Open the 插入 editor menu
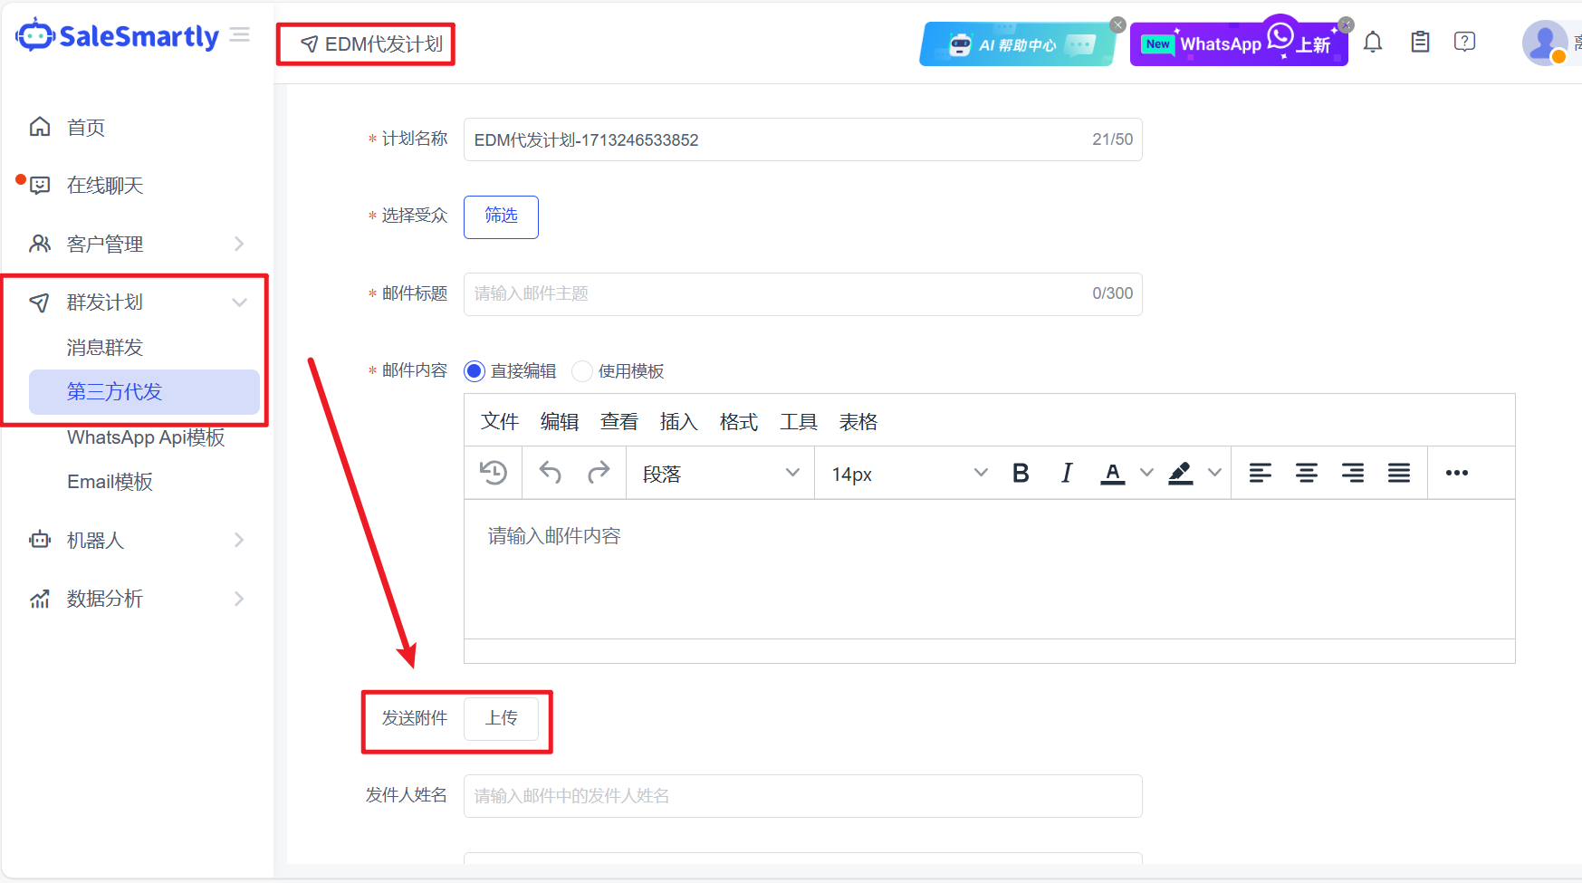The image size is (1582, 883). pos(678,422)
